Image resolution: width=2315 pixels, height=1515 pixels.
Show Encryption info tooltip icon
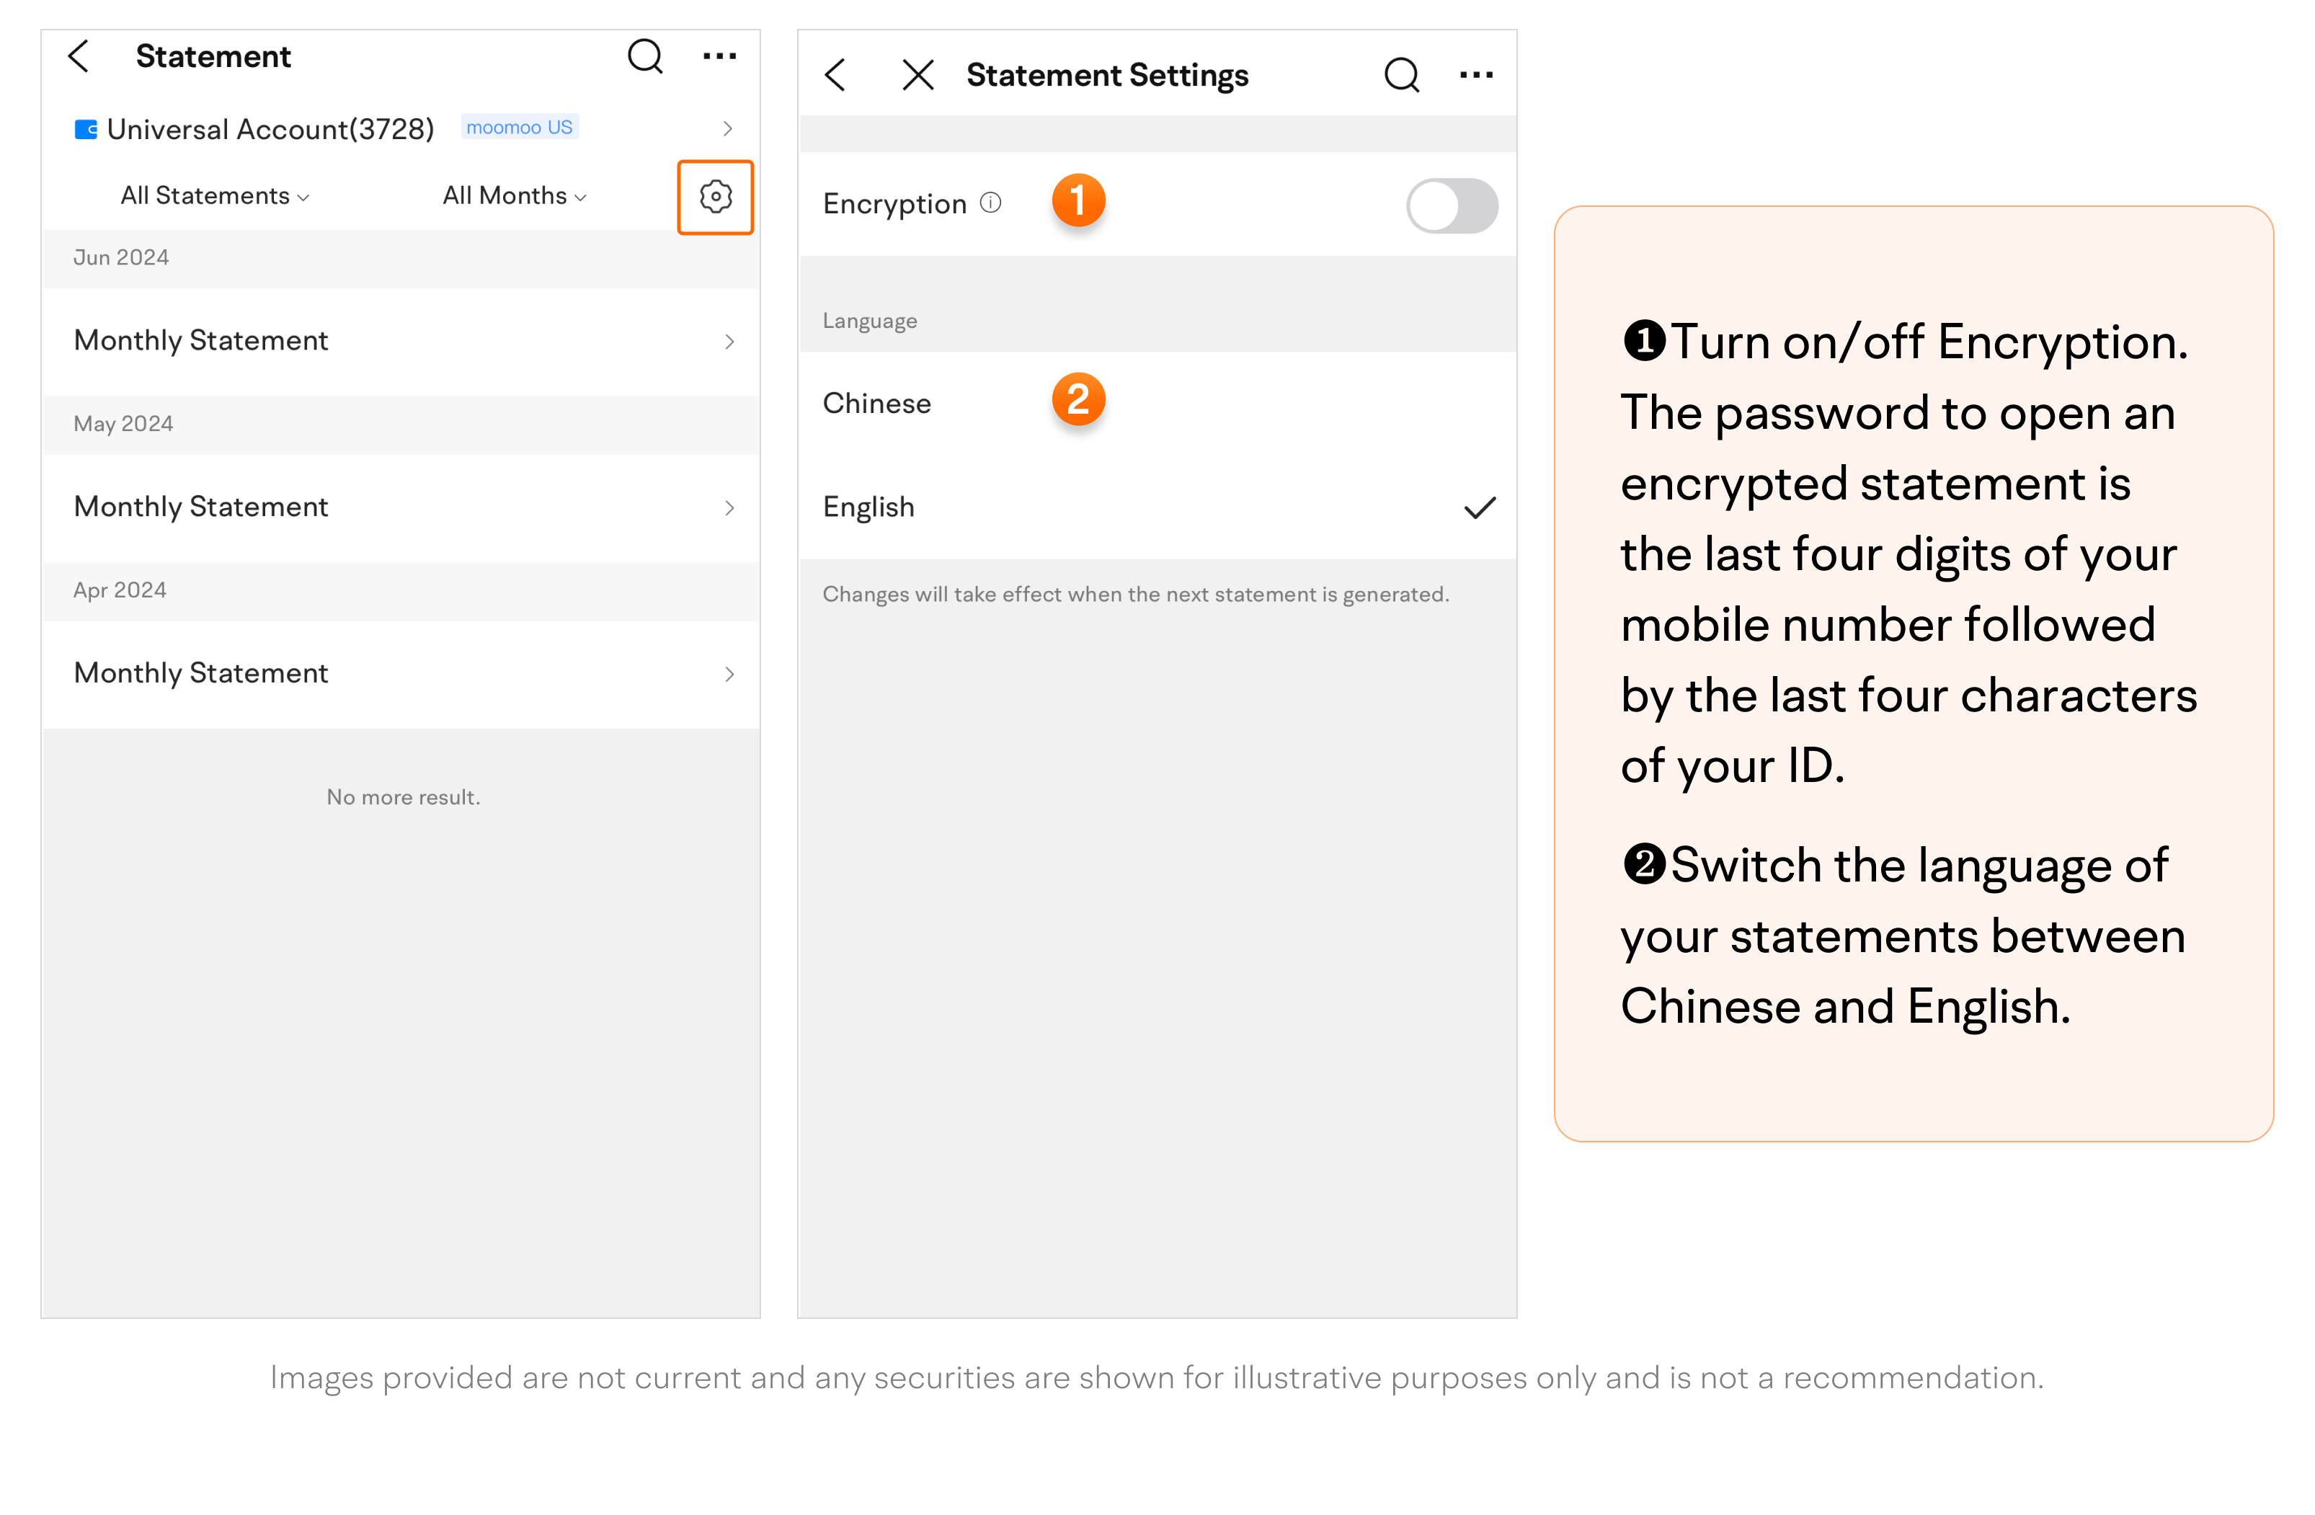(990, 203)
